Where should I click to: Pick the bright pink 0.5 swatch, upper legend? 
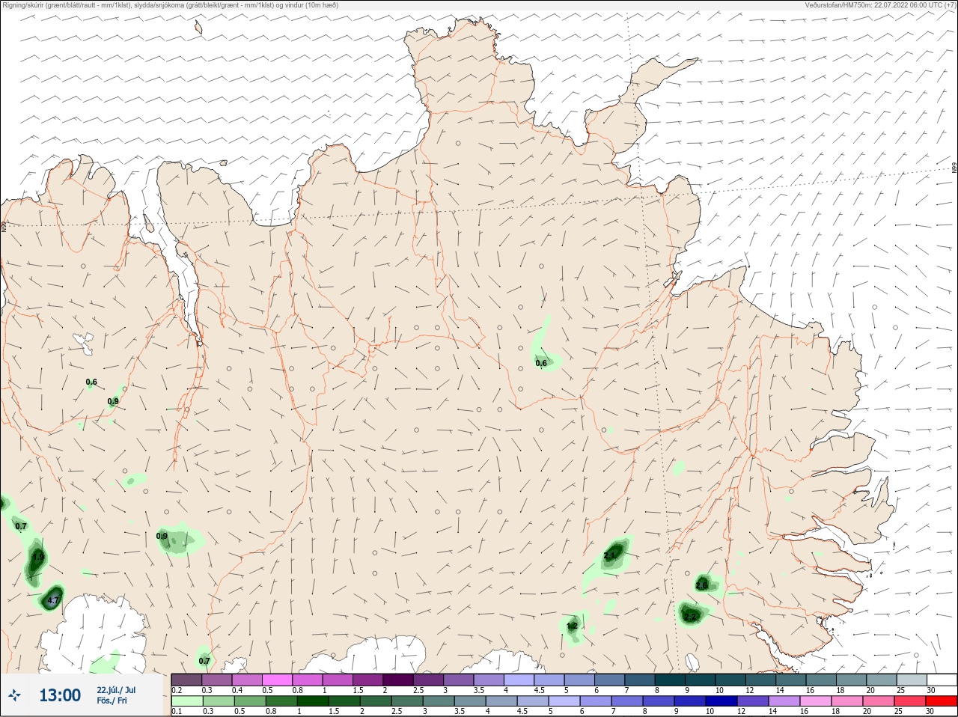(x=277, y=680)
